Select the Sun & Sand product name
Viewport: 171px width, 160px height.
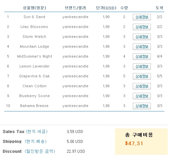coord(34,17)
